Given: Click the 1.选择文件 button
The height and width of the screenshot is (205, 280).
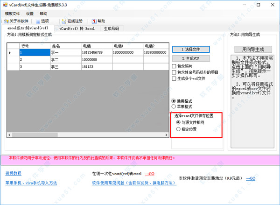Looking at the screenshot, I should coord(191,49).
